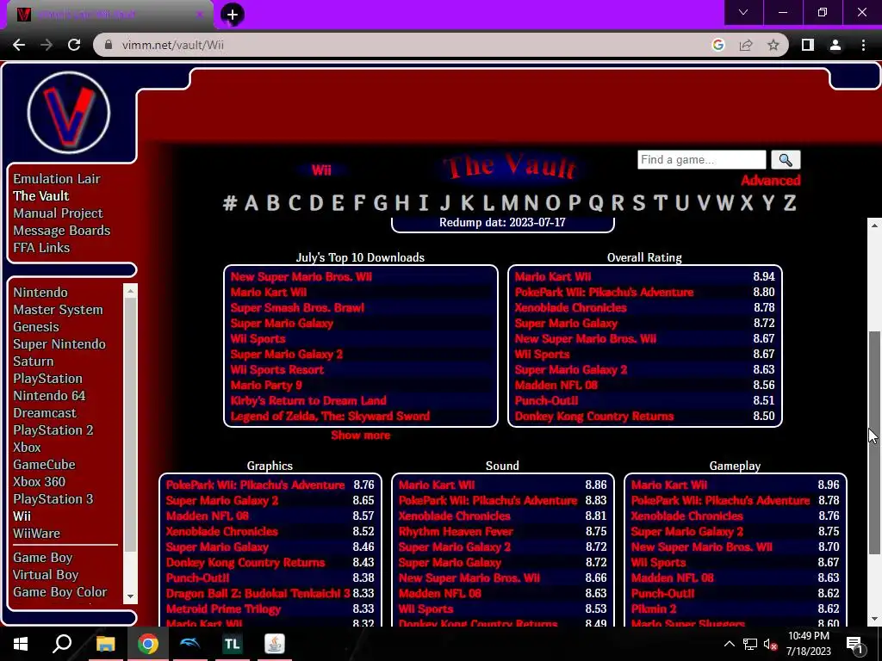This screenshot has height=661, width=882.
Task: Open Dragon Ball Z: Budokai Tenkaichi 3
Action: pyautogui.click(x=258, y=593)
